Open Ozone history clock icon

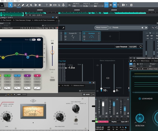coord(157,28)
